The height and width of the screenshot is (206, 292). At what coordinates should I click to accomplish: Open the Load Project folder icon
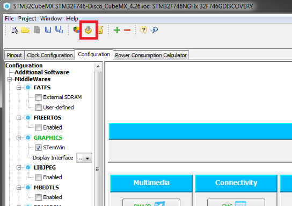tap(26, 30)
